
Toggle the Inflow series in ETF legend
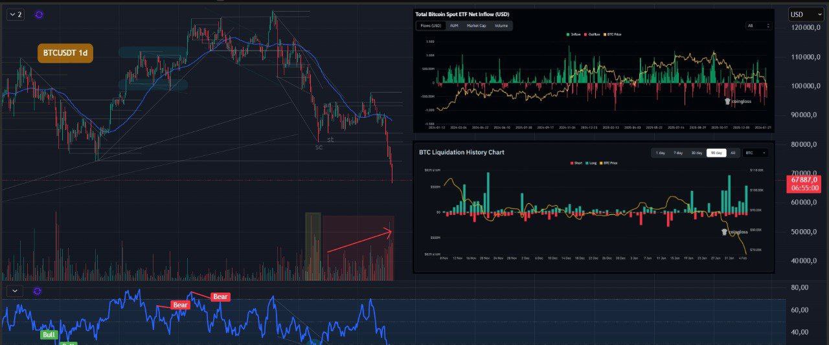coord(573,34)
